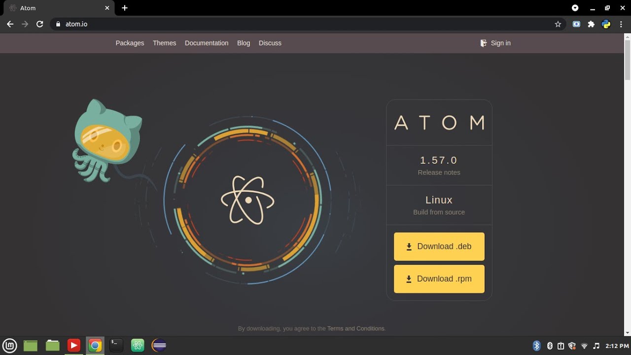
Task: Show the desktop from the taskbar
Action: 31,346
